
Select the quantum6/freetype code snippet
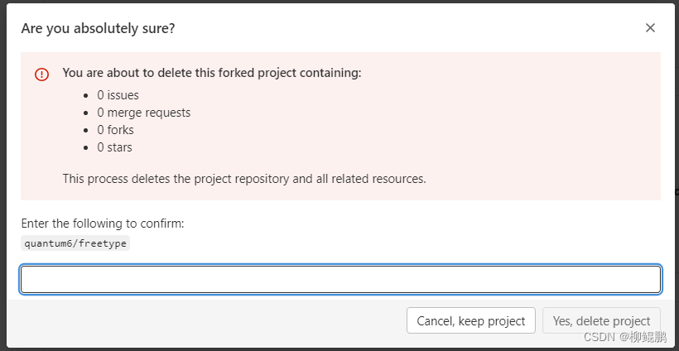click(x=75, y=243)
